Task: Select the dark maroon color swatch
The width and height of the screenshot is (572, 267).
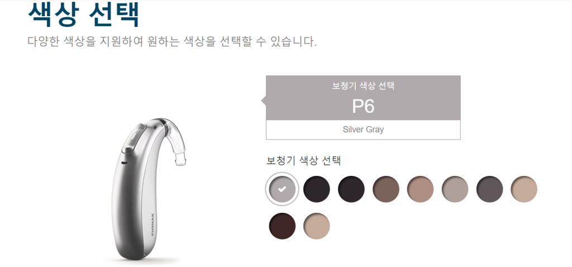Action: [x=282, y=226]
